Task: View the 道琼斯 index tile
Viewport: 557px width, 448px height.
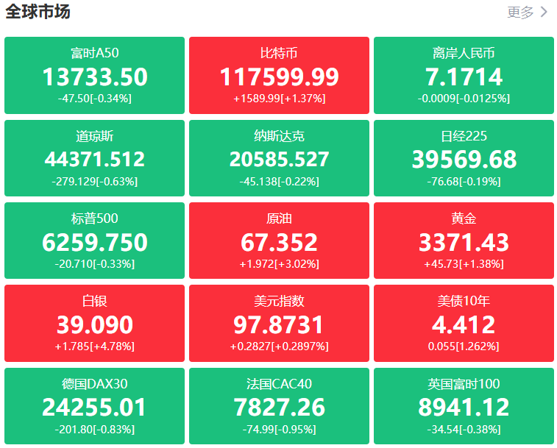Action: [94, 157]
